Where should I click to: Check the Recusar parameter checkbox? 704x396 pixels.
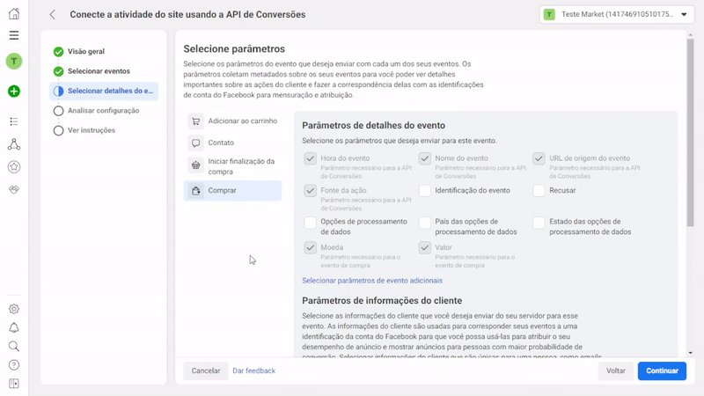(x=539, y=190)
